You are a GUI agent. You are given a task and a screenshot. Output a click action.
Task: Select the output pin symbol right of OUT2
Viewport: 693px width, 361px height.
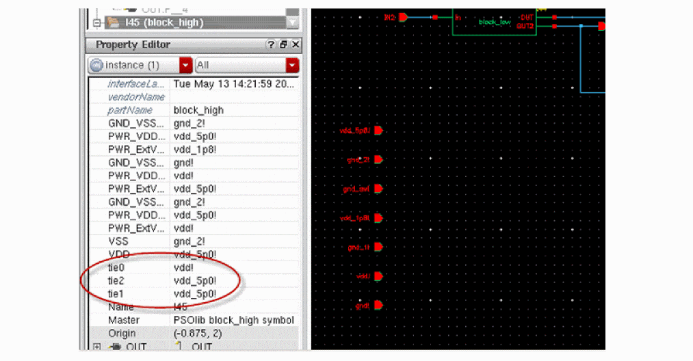(x=601, y=27)
